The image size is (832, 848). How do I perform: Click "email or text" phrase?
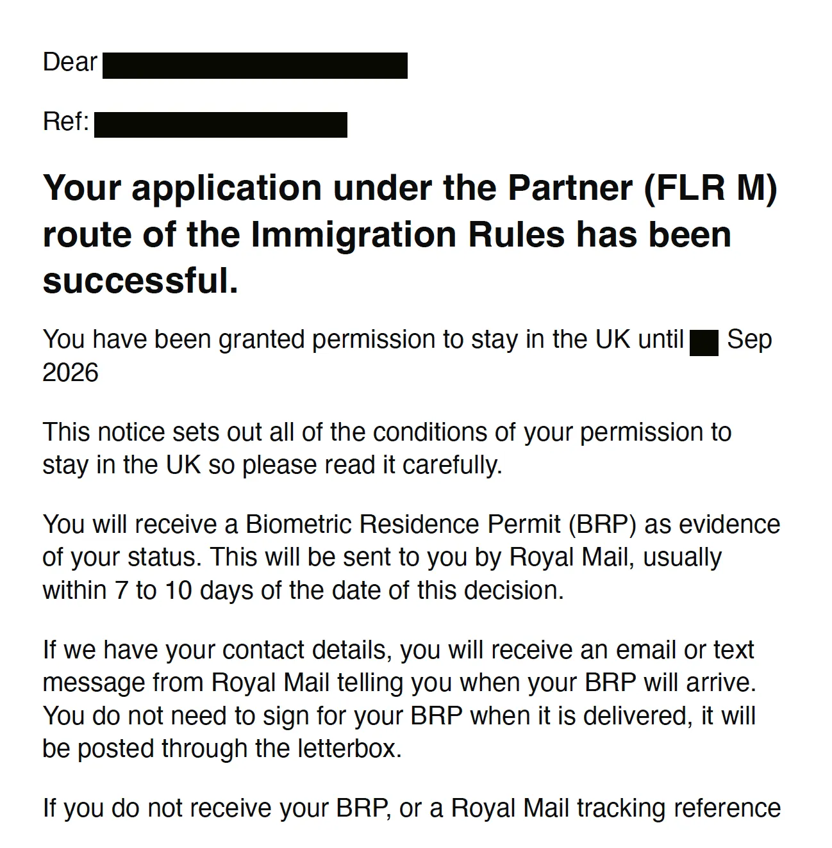tap(685, 650)
